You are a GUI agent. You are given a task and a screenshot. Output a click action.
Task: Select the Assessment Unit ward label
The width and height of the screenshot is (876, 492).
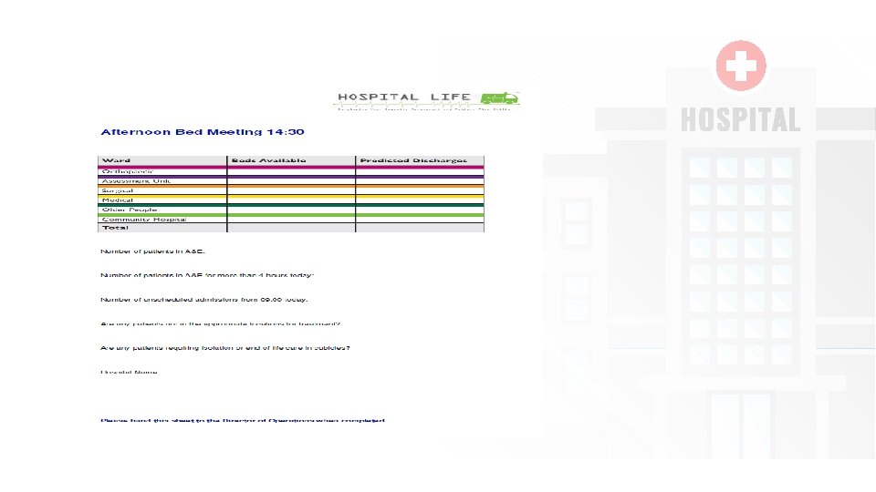[136, 181]
